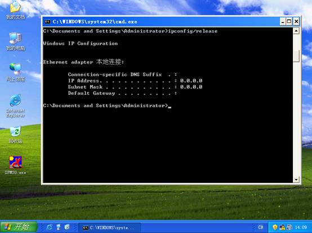Screen dimensions: 312x233
Task: Click the Subnet Mask 0.0.0.0 value
Action: [191, 87]
